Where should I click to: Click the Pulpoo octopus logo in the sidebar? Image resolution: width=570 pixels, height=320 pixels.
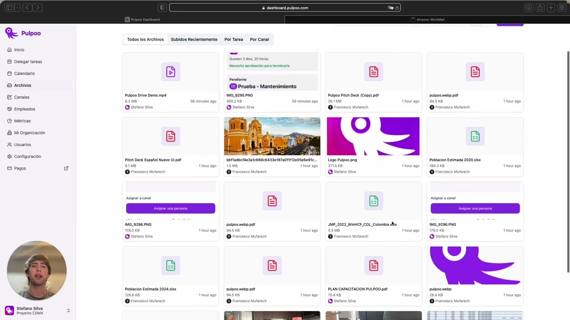pyautogui.click(x=12, y=33)
